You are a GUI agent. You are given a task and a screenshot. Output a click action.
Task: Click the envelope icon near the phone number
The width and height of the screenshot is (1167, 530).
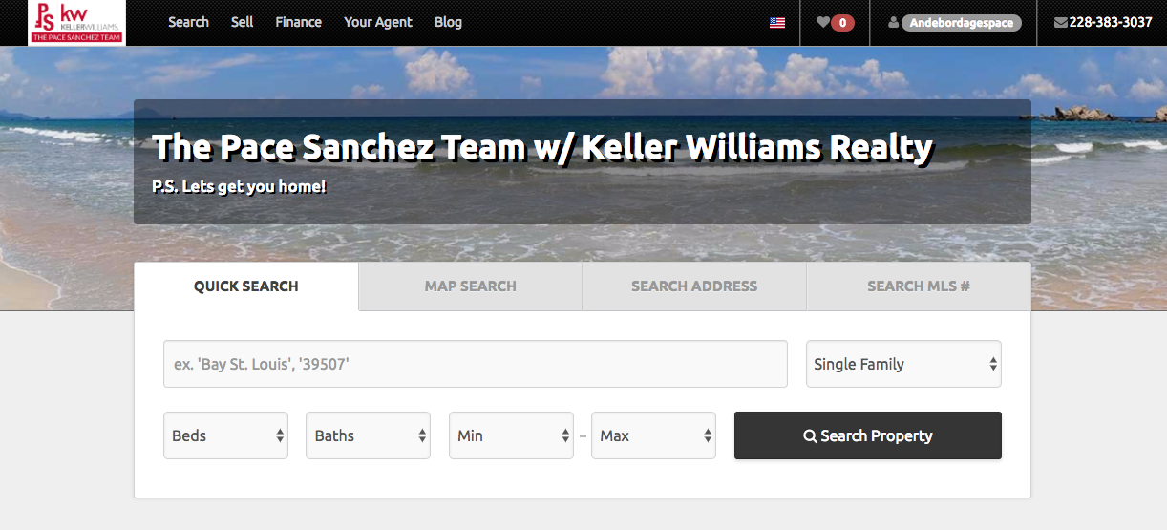[1060, 23]
